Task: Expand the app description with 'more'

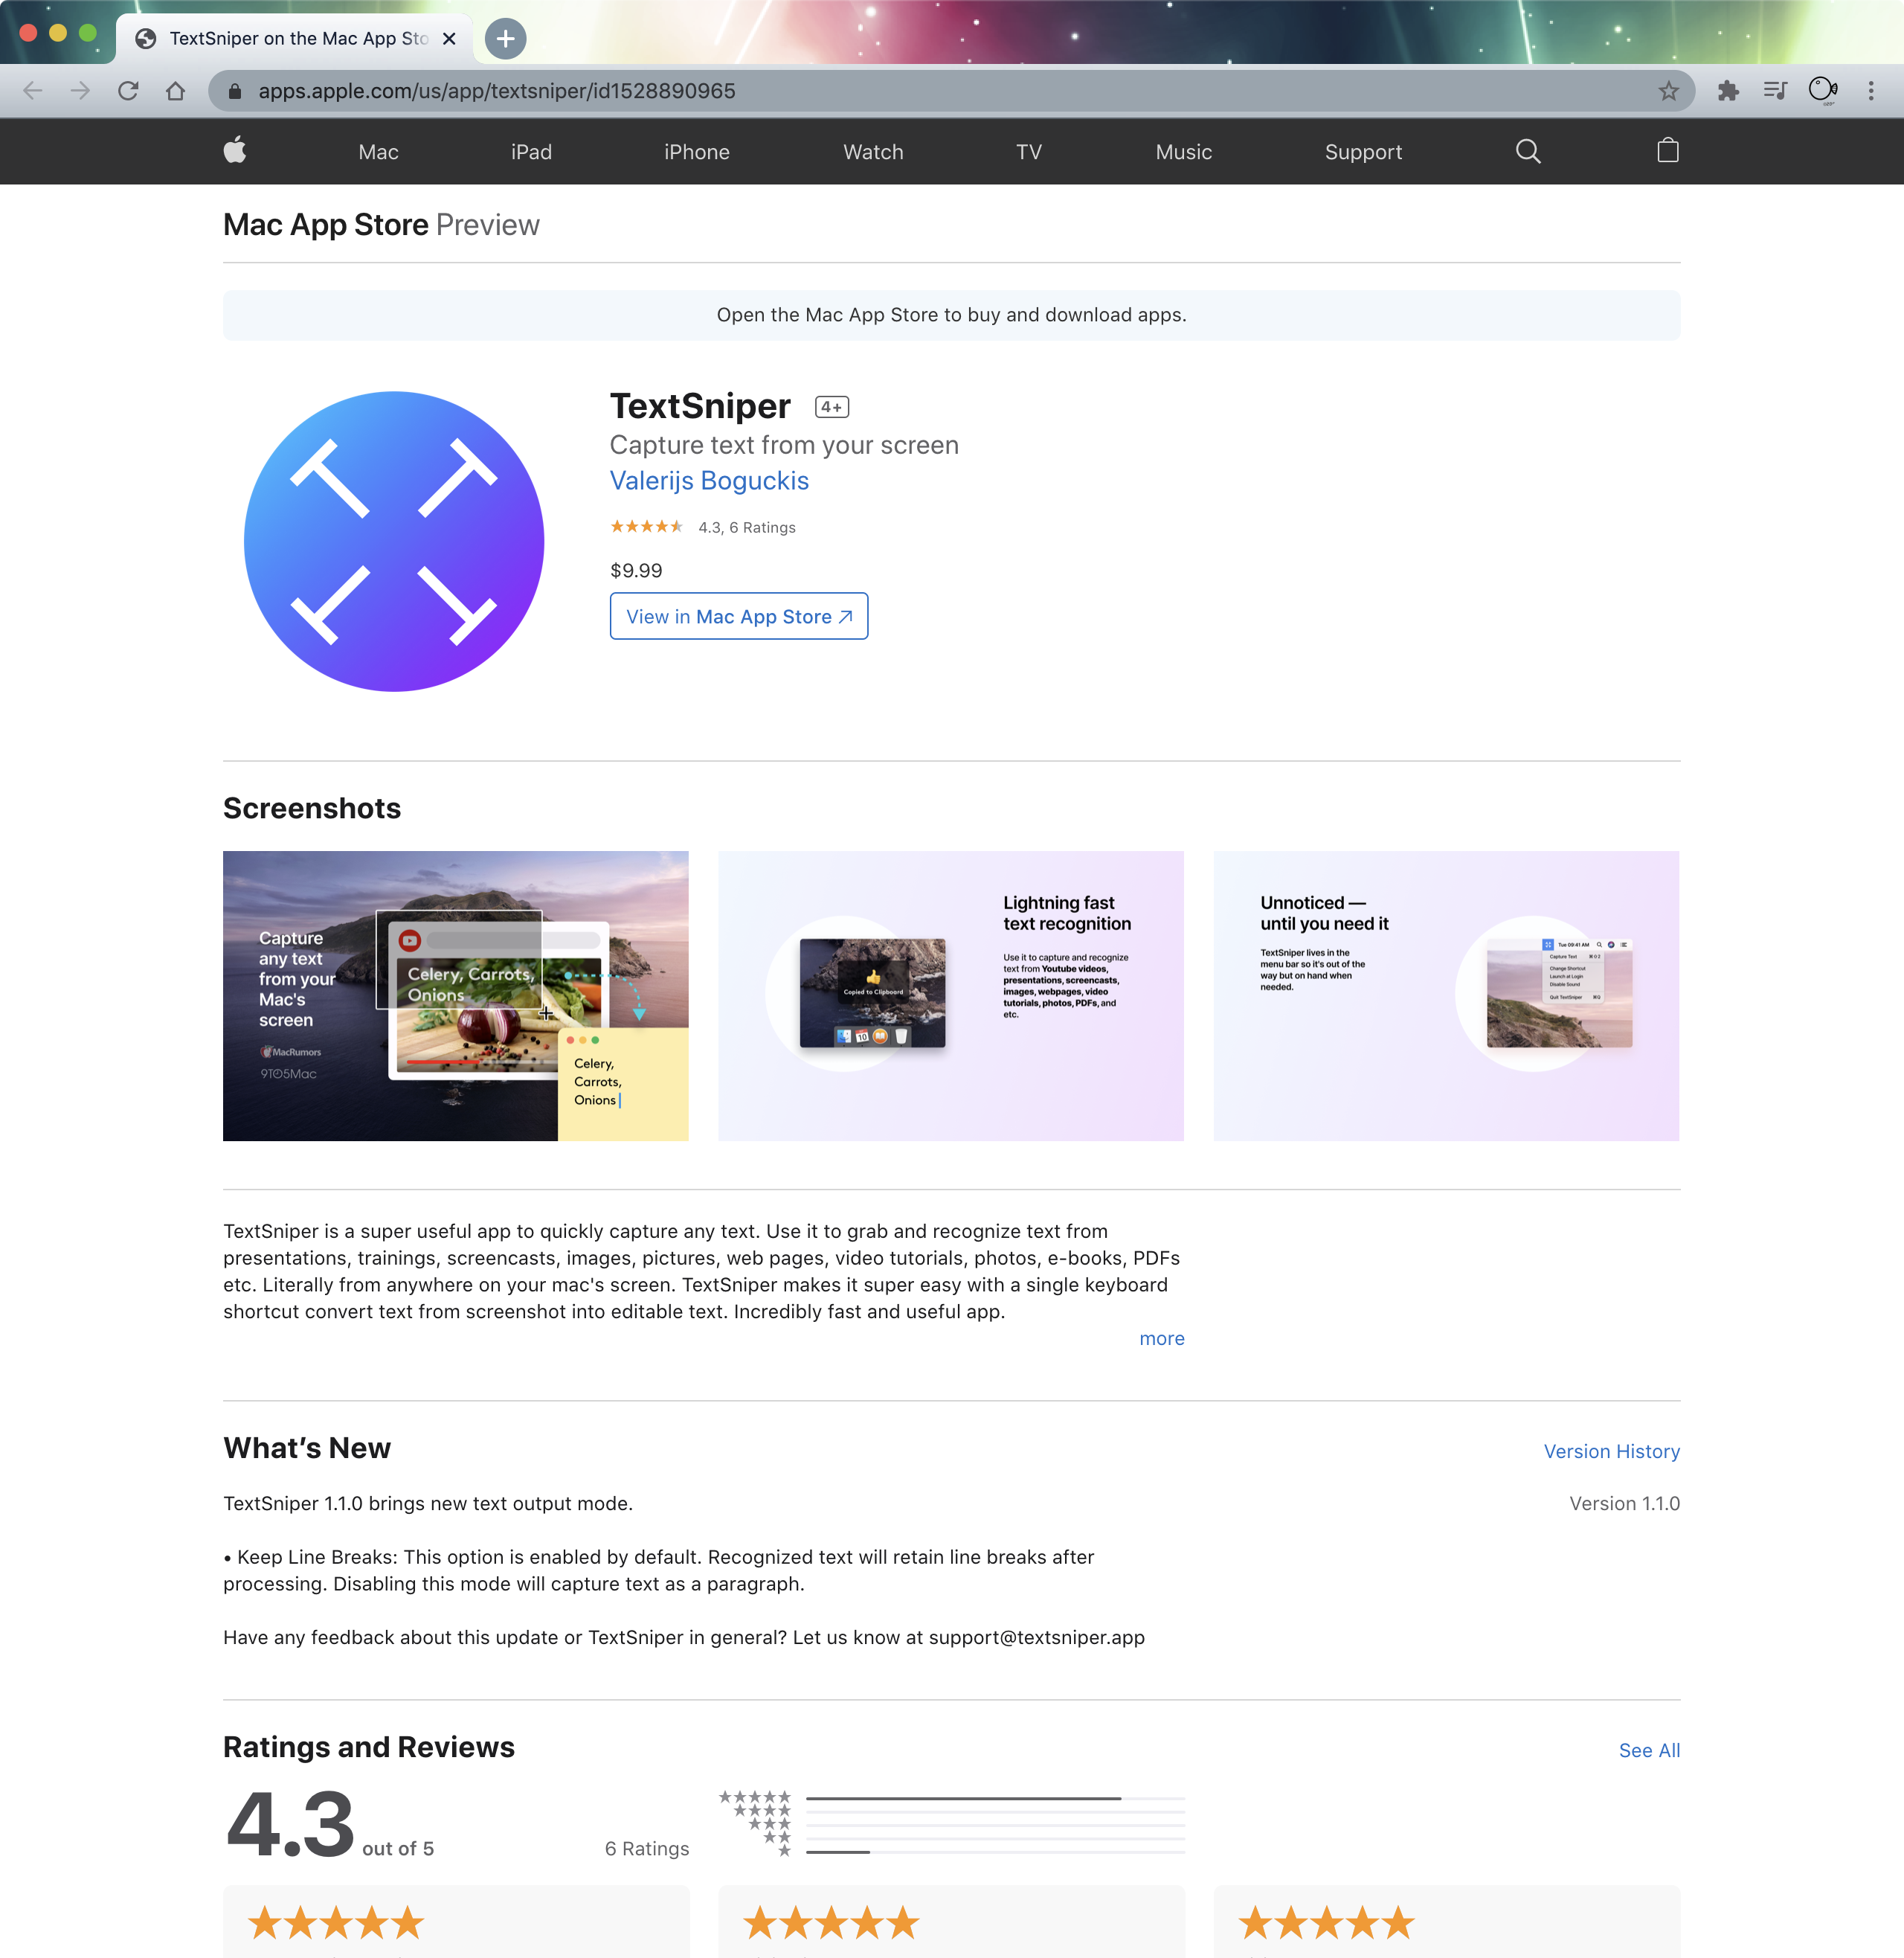Action: point(1161,1338)
